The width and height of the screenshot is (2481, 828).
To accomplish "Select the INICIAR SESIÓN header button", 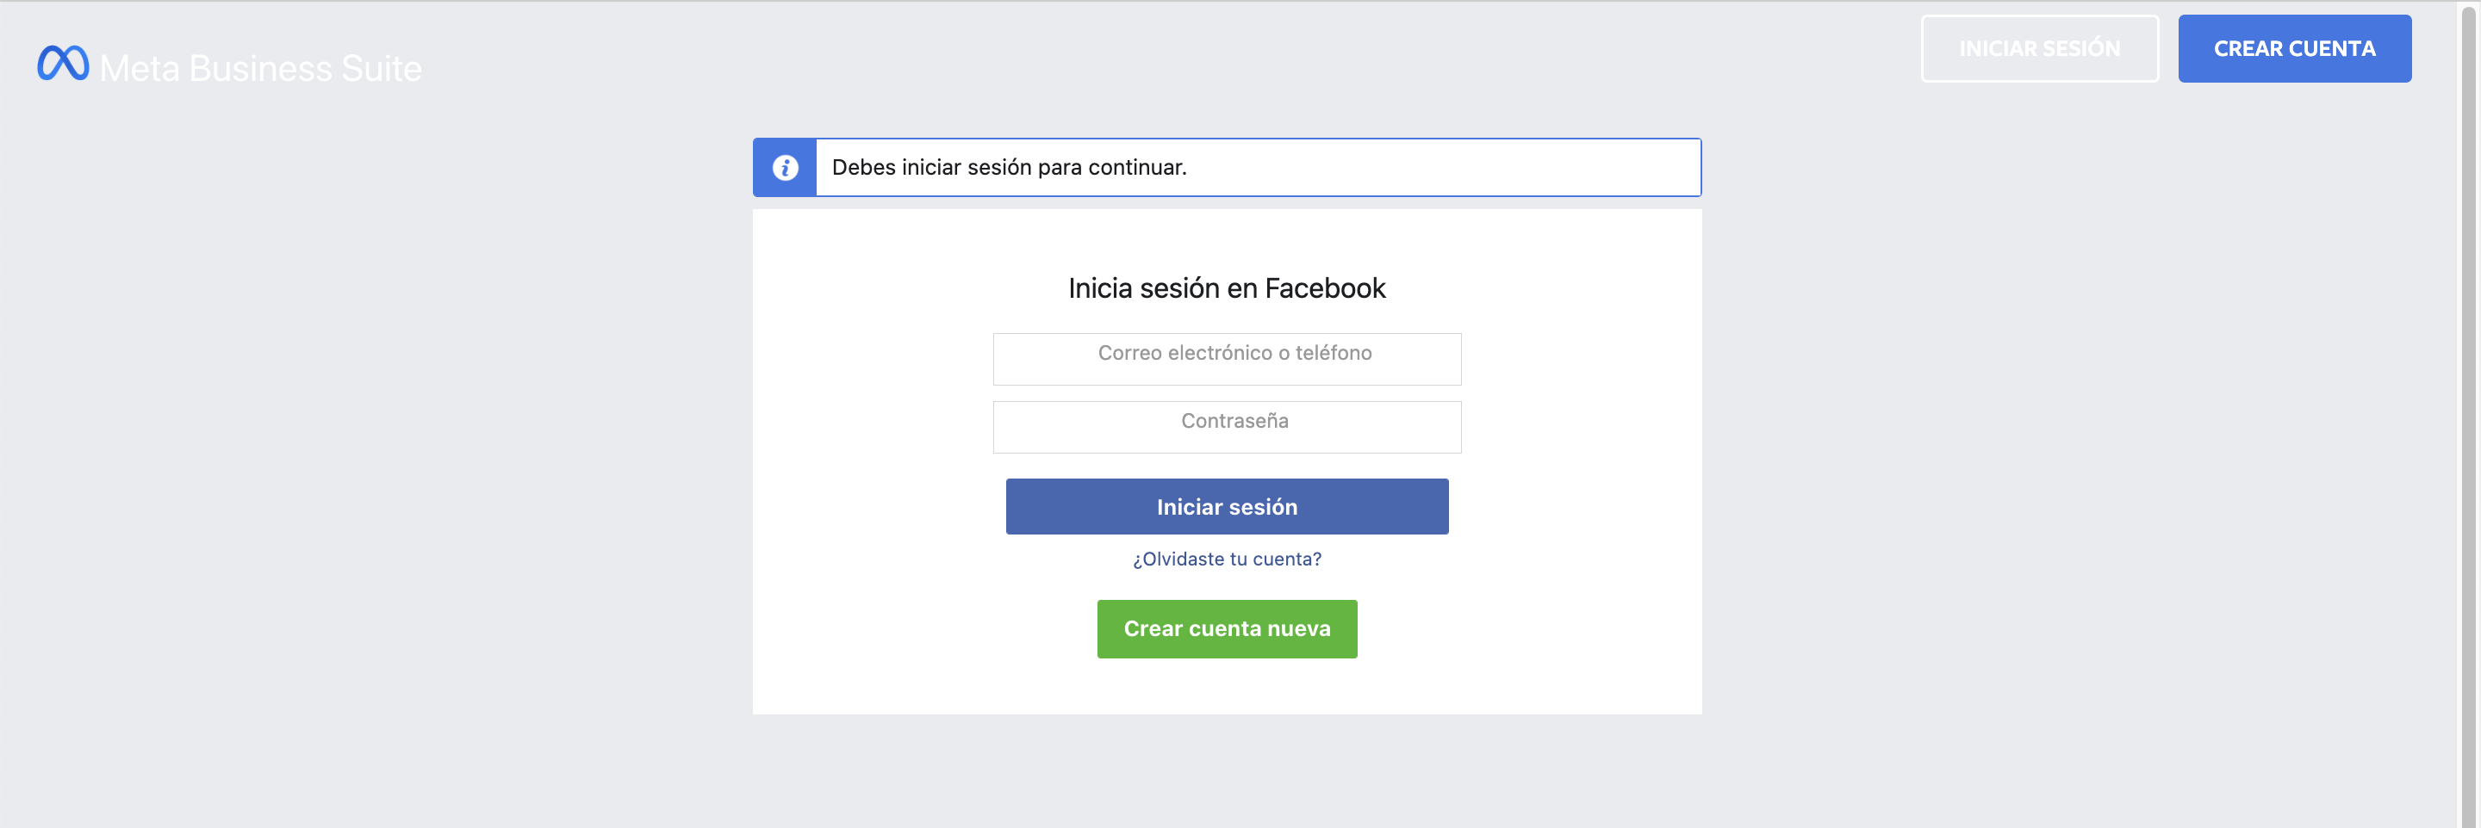I will pyautogui.click(x=2039, y=48).
